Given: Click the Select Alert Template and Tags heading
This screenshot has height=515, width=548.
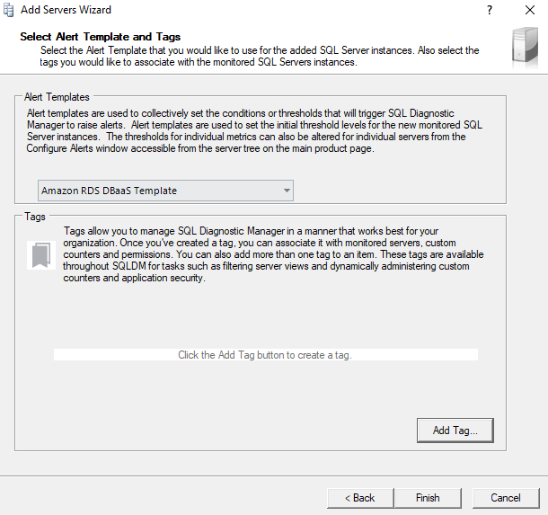Looking at the screenshot, I should (x=100, y=37).
